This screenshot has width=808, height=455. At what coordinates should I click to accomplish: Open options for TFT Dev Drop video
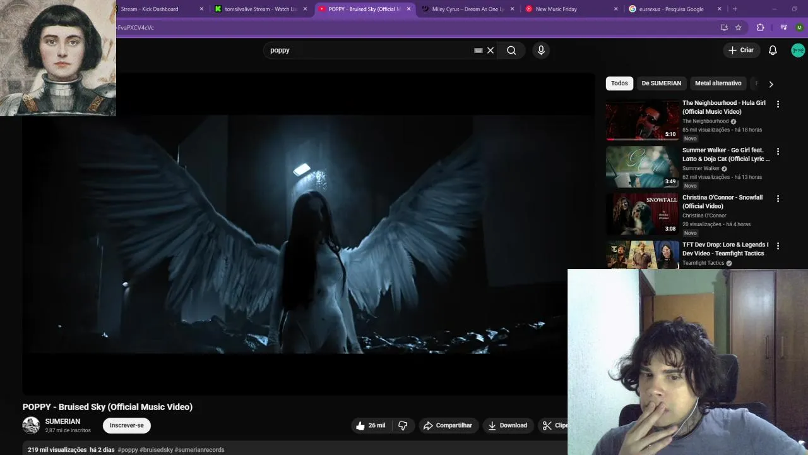[x=778, y=246]
